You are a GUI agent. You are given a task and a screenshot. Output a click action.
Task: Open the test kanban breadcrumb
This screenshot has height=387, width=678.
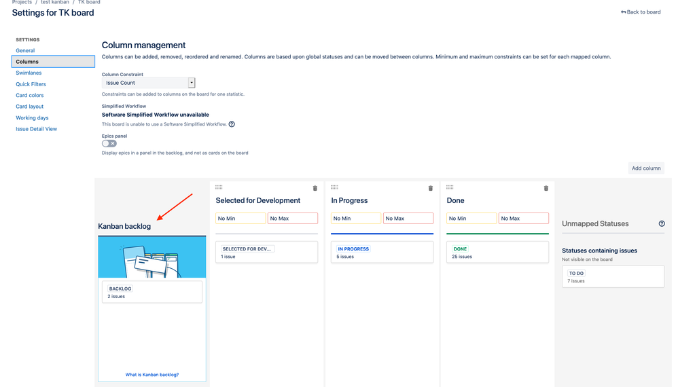pos(55,2)
